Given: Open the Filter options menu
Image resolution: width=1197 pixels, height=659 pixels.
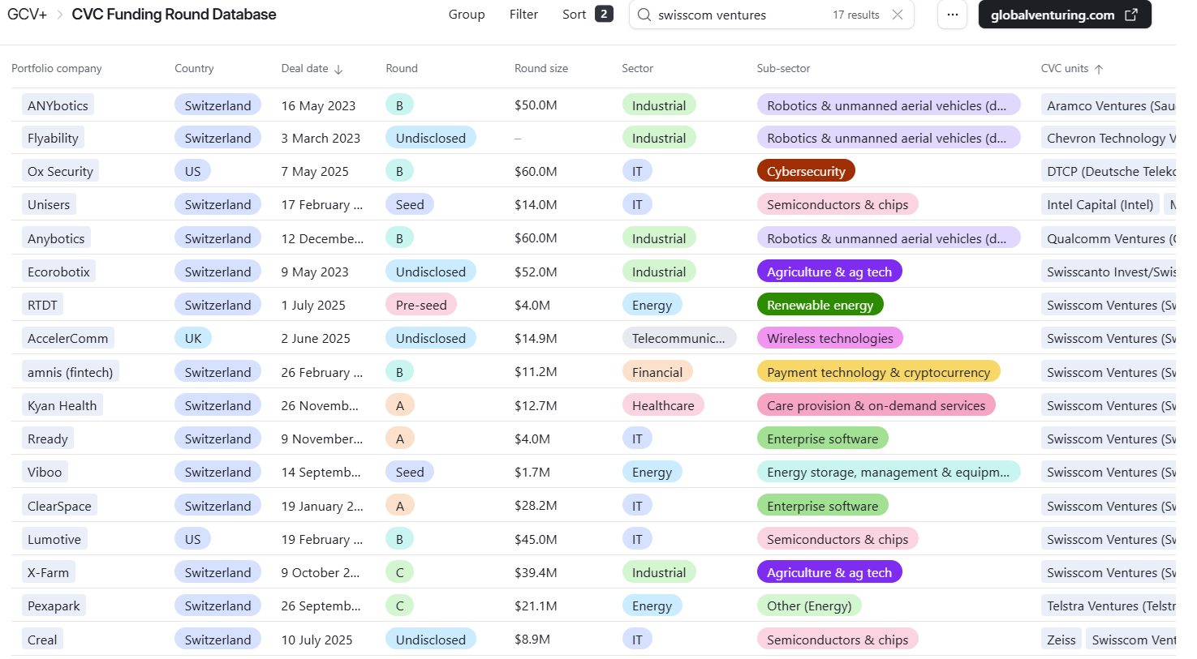Looking at the screenshot, I should [523, 15].
